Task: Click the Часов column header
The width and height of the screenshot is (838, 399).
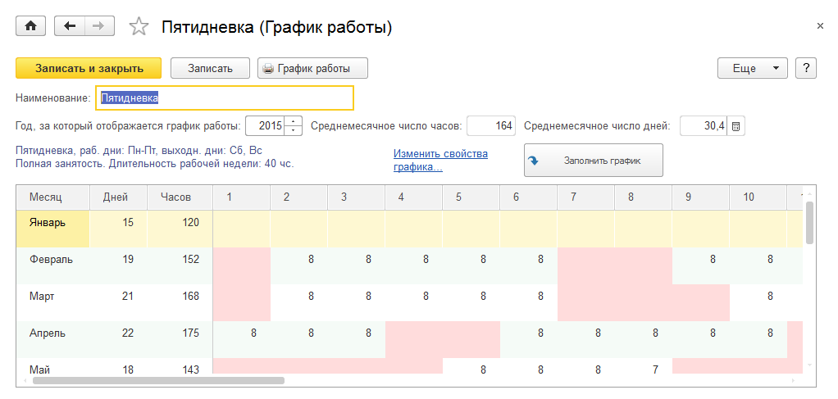Action: coord(175,197)
